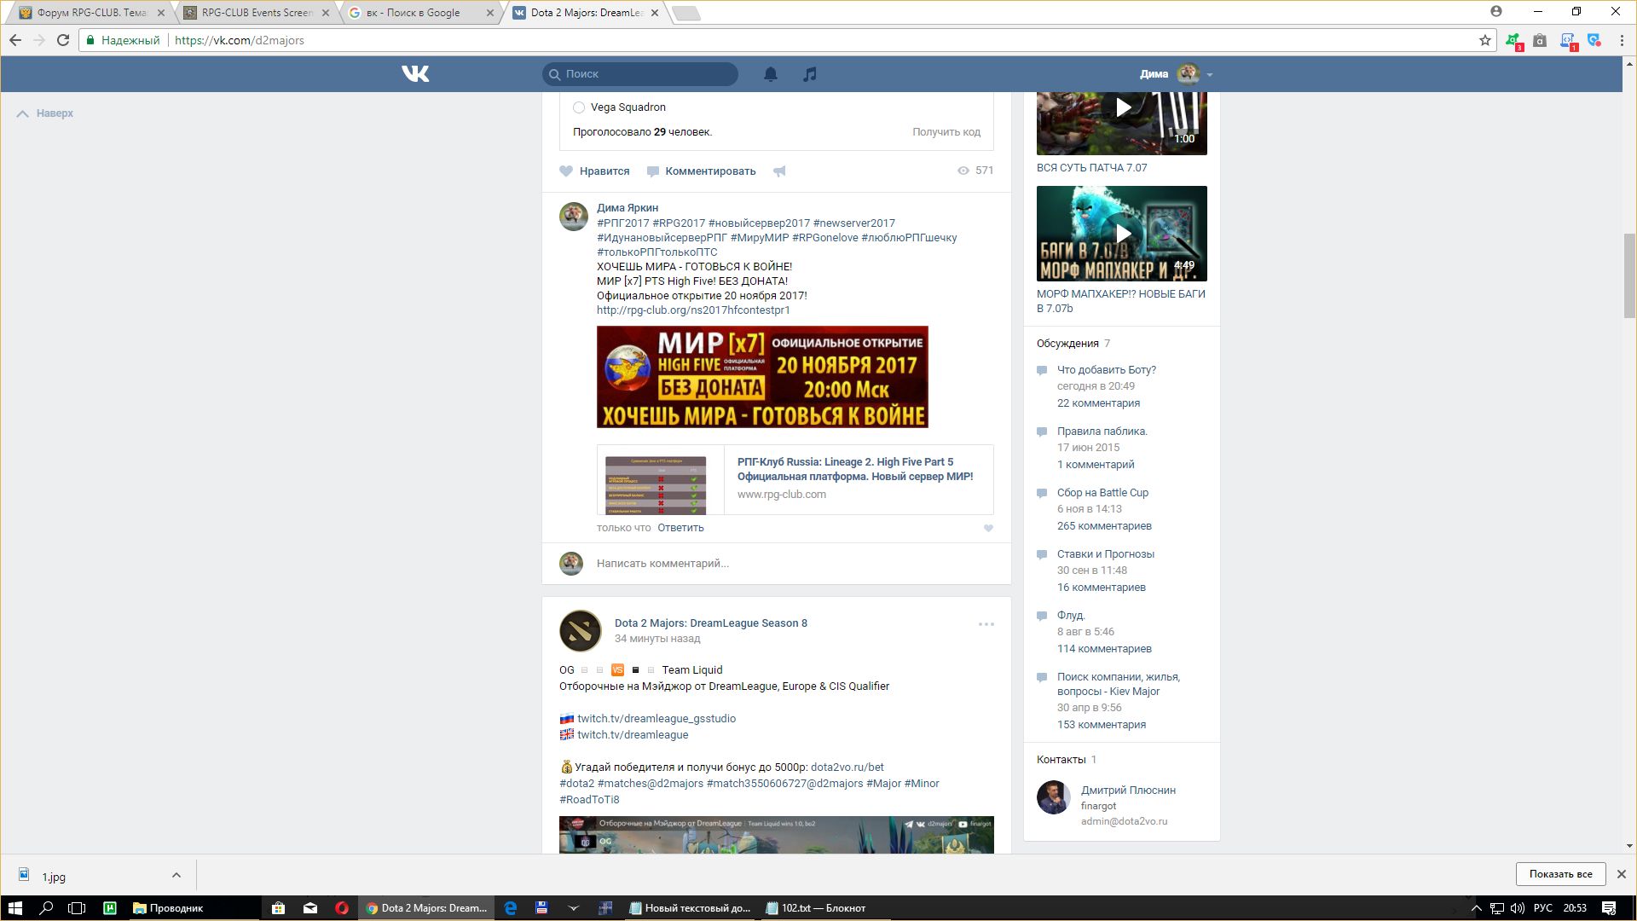Image resolution: width=1637 pixels, height=921 pixels.
Task: Select the Vega Squadron poll option
Action: 579,107
